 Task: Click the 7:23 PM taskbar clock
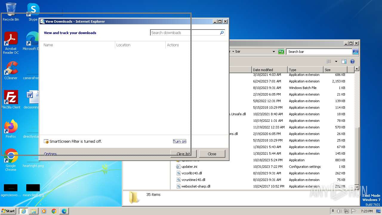(367, 211)
